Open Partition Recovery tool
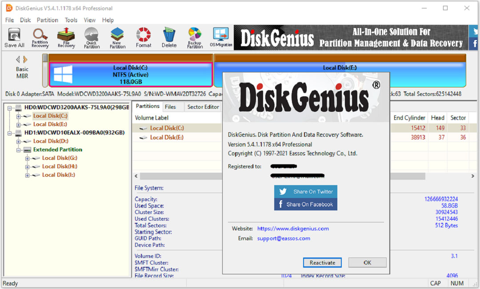Screen dimensions: 480x289 coord(40,38)
